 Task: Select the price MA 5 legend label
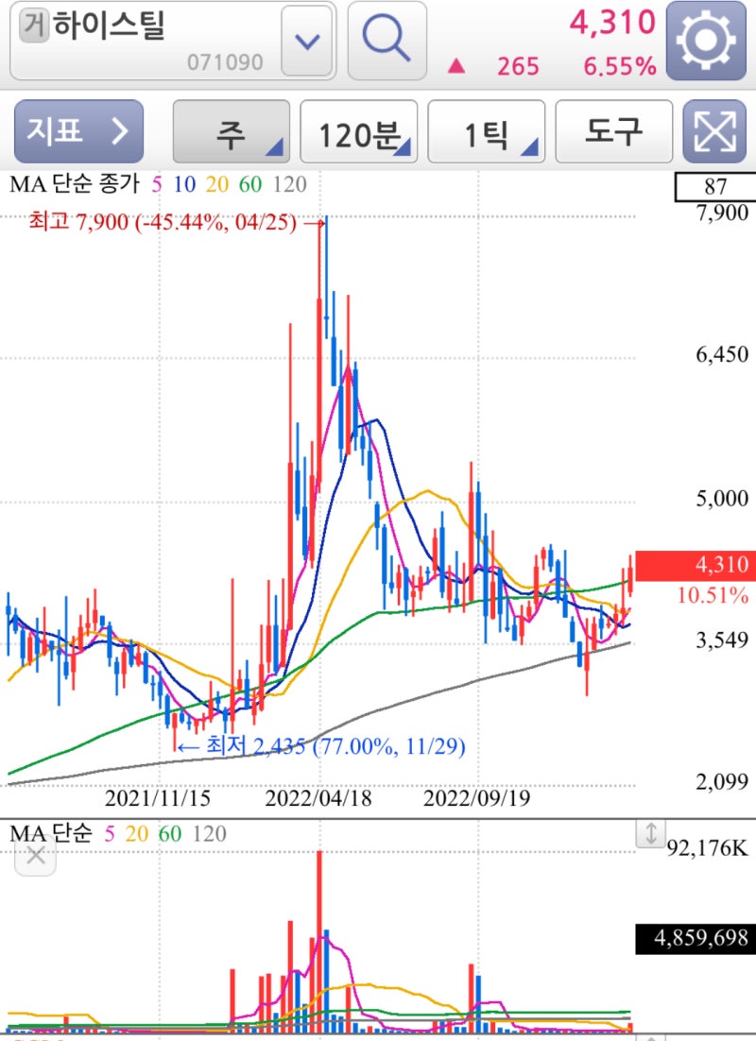157,184
